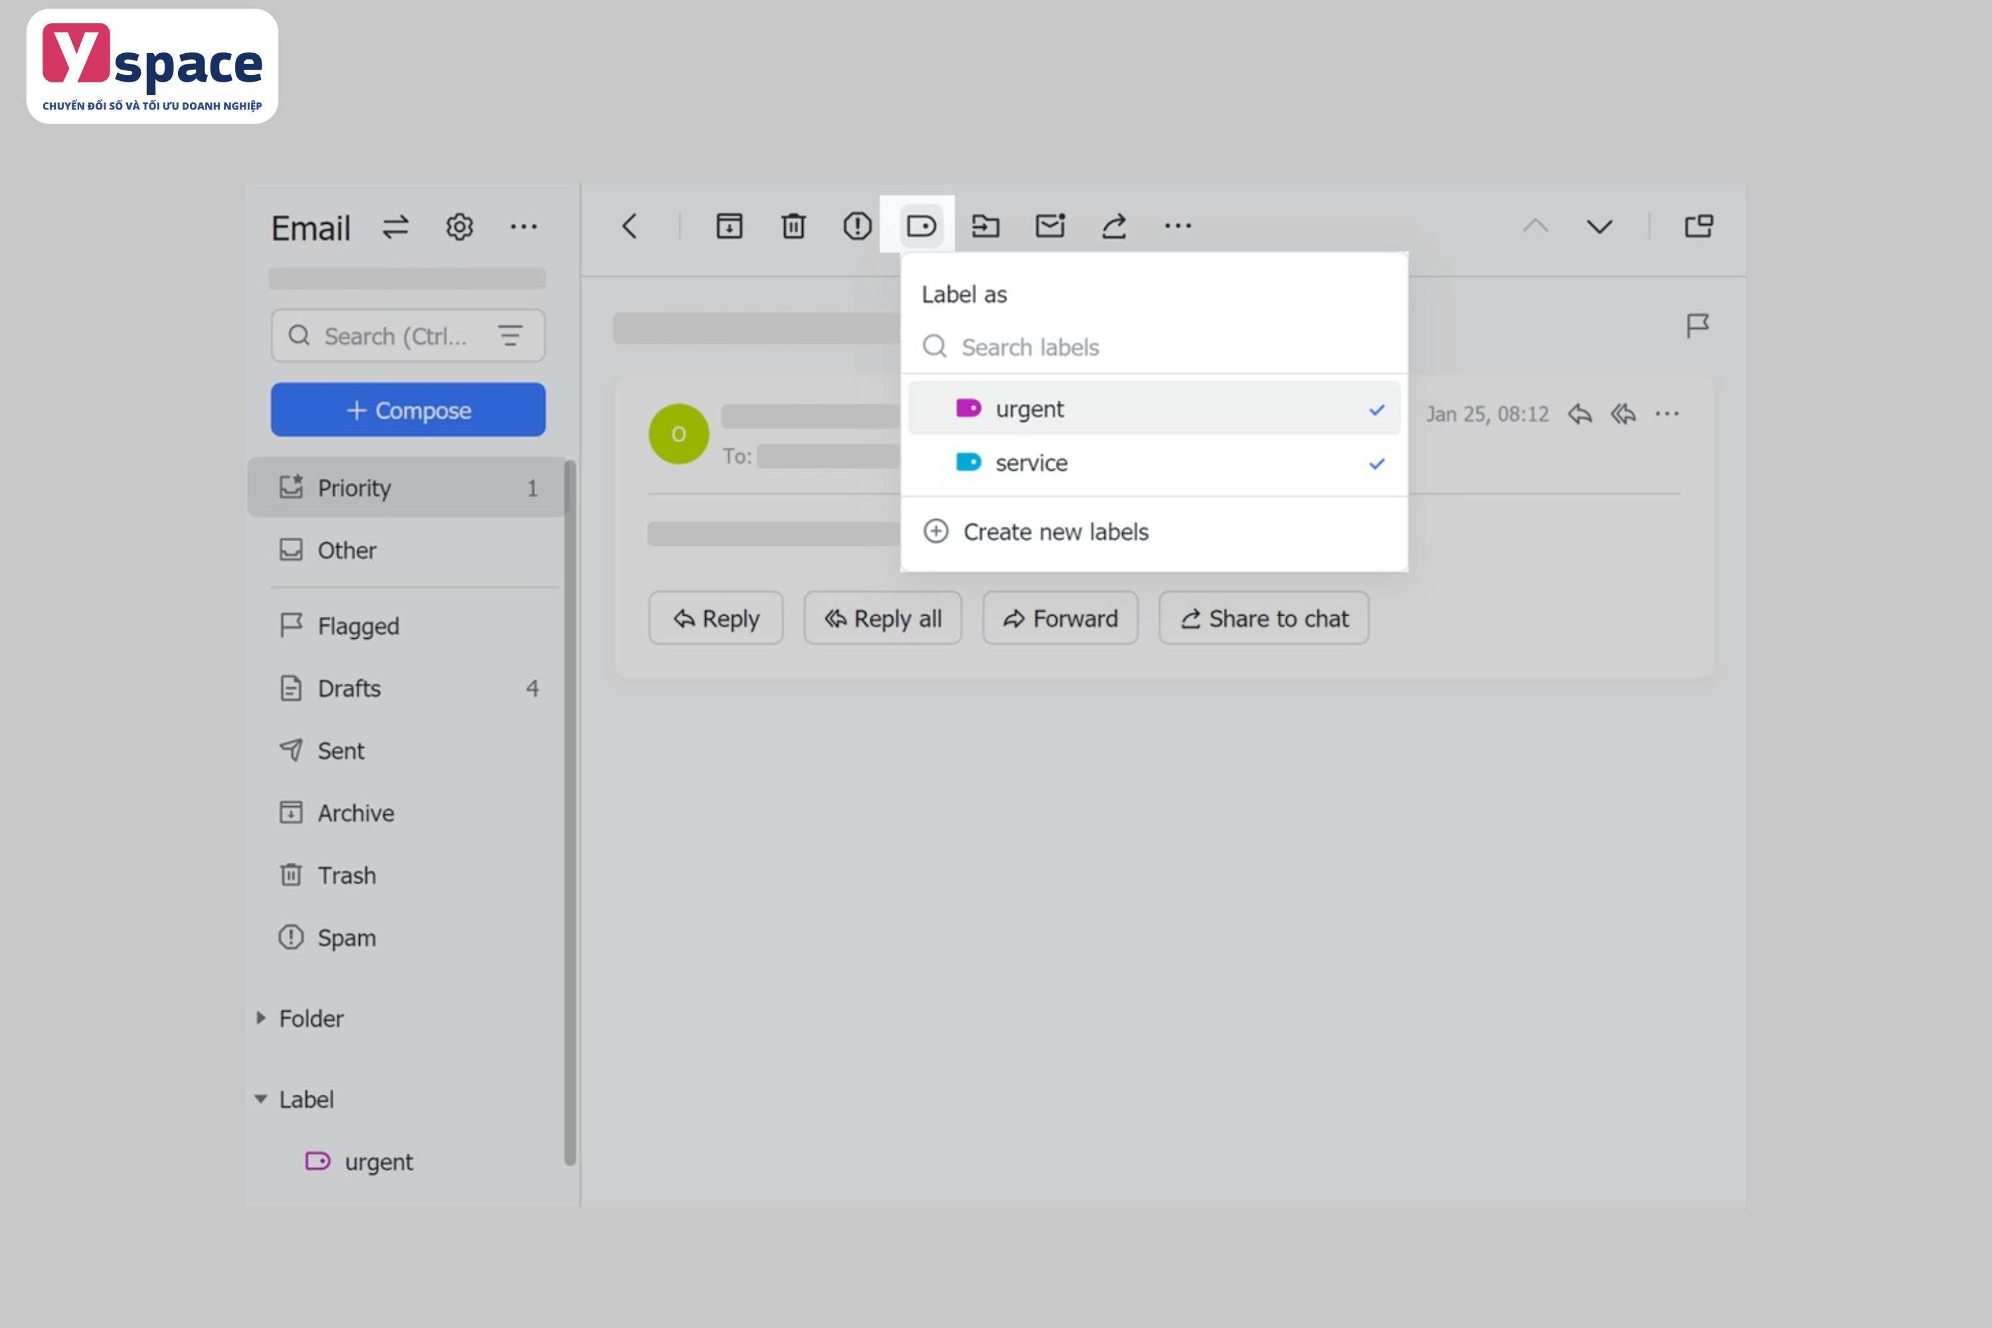Click the Drafts count 4
This screenshot has height=1328, width=1992.
532,689
